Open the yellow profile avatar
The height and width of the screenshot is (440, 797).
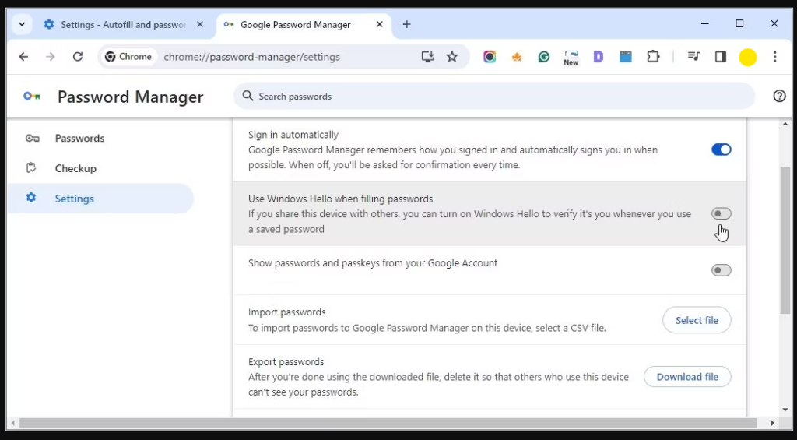748,58
